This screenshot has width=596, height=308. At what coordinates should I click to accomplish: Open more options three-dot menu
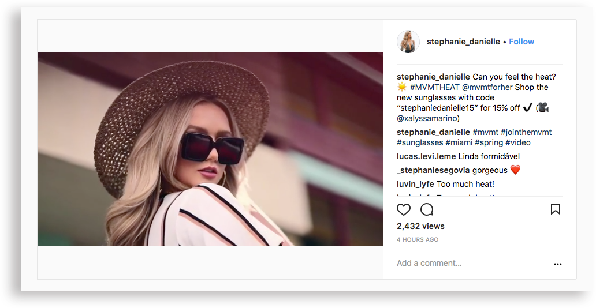pyautogui.click(x=558, y=264)
